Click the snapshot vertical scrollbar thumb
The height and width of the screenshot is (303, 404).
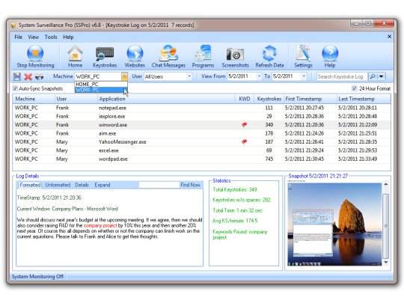tap(386, 226)
